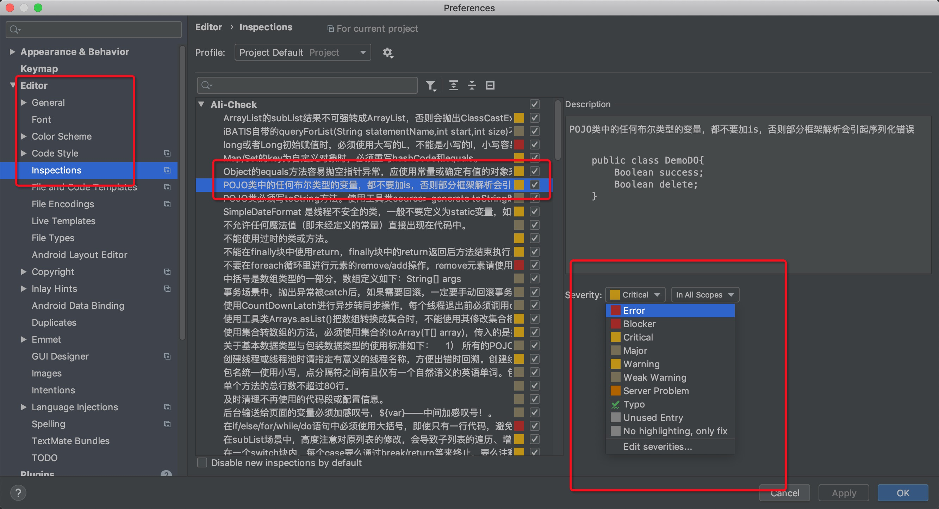
Task: Toggle checkbox of the POJO boolean inspection
Action: coord(534,185)
